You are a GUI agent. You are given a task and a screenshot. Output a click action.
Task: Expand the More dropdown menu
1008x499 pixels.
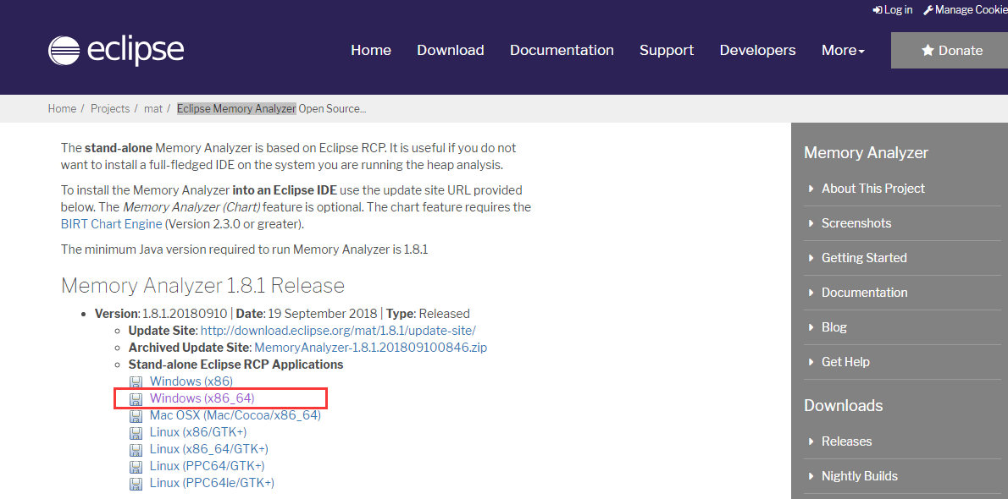(x=843, y=50)
